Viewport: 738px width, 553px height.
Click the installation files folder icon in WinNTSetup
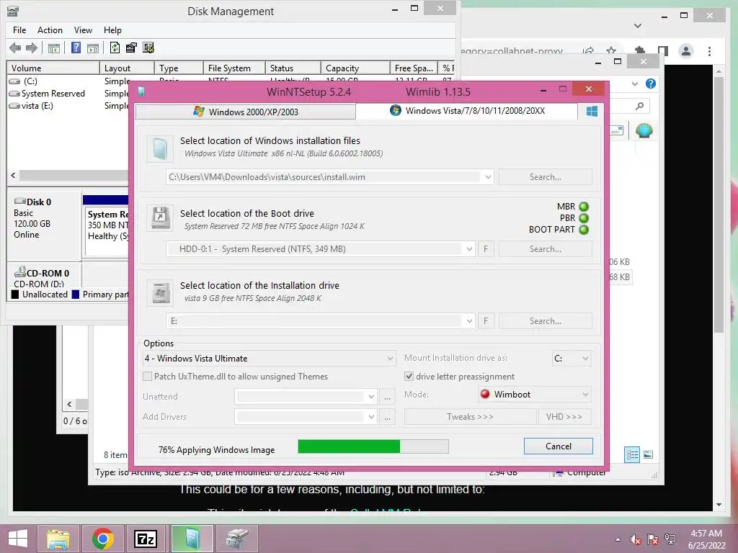point(159,148)
